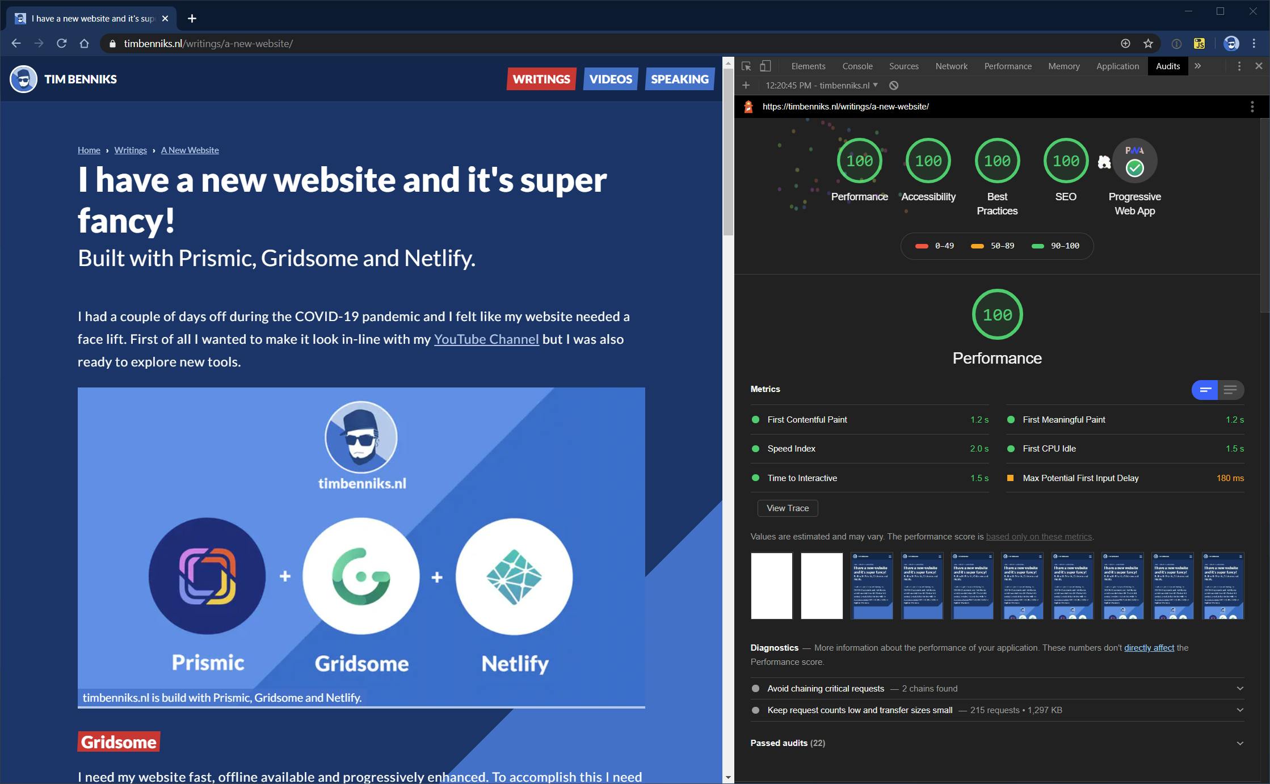Open the Lighthouse report three-dot menu
This screenshot has width=1270, height=784.
coord(1252,107)
